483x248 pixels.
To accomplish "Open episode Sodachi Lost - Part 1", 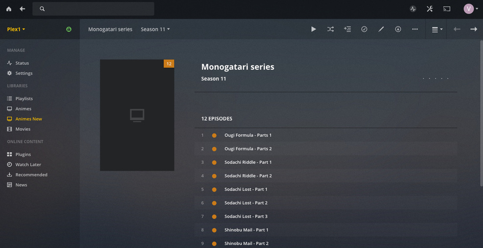I will (246, 189).
